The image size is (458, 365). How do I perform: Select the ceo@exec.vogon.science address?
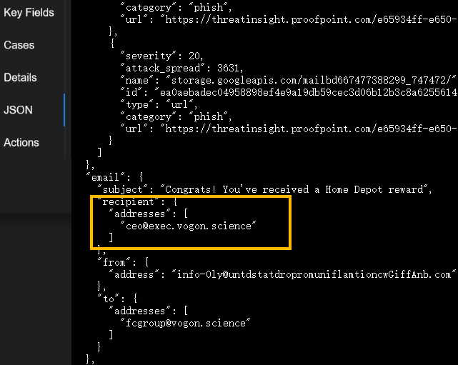(189, 226)
